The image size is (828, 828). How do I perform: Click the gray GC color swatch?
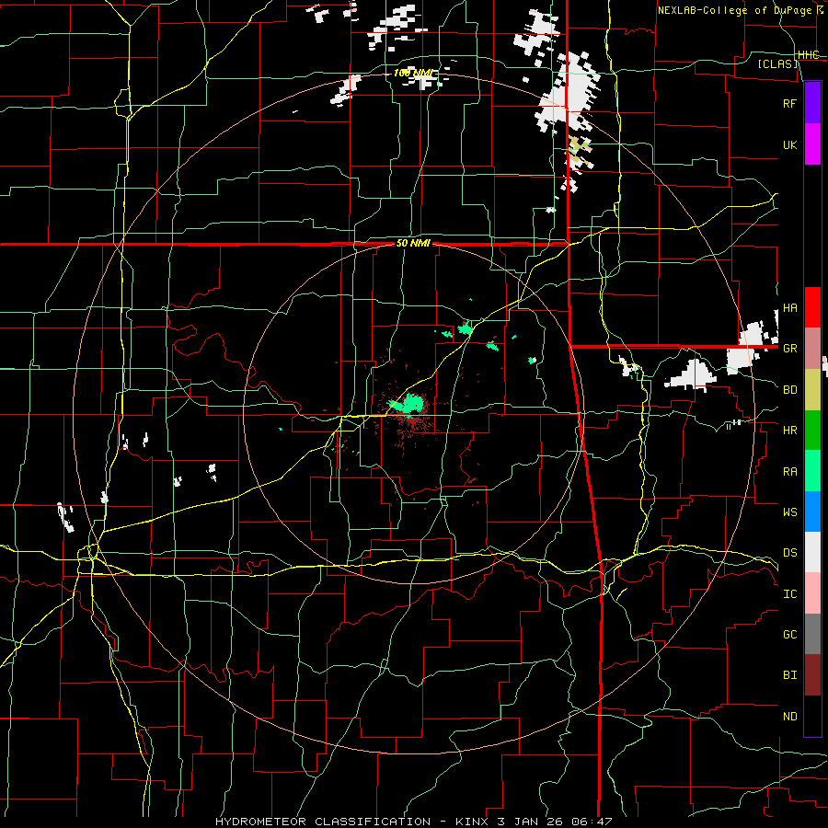812,634
